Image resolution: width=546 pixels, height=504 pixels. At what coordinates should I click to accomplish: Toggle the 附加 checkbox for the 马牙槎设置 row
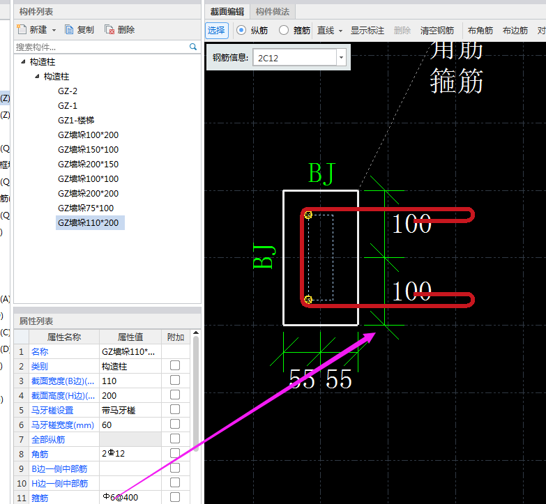[175, 409]
